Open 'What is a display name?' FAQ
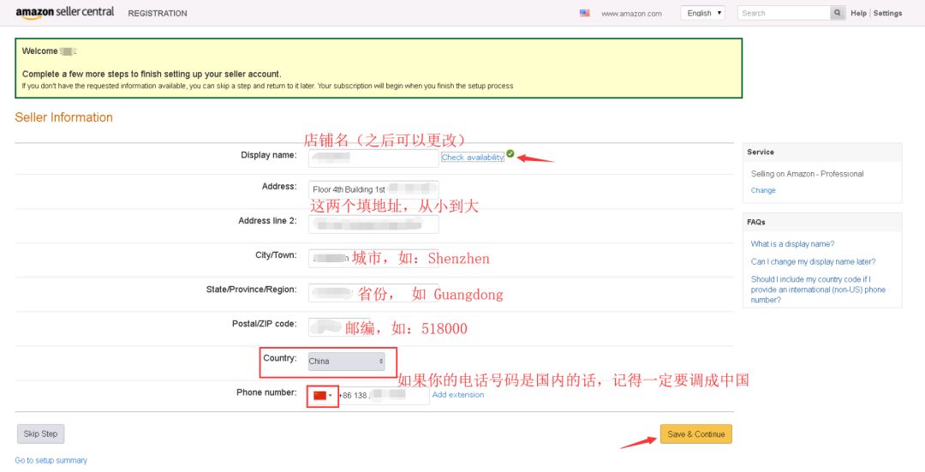This screenshot has height=472, width=925. pos(792,244)
